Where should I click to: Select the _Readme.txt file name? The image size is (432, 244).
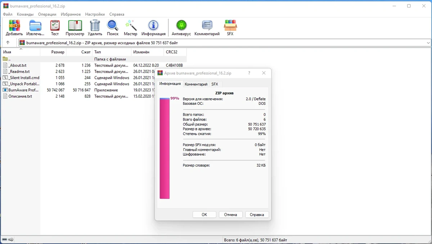(19, 72)
